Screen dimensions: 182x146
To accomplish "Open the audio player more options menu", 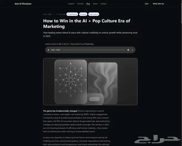I will coord(132,50).
